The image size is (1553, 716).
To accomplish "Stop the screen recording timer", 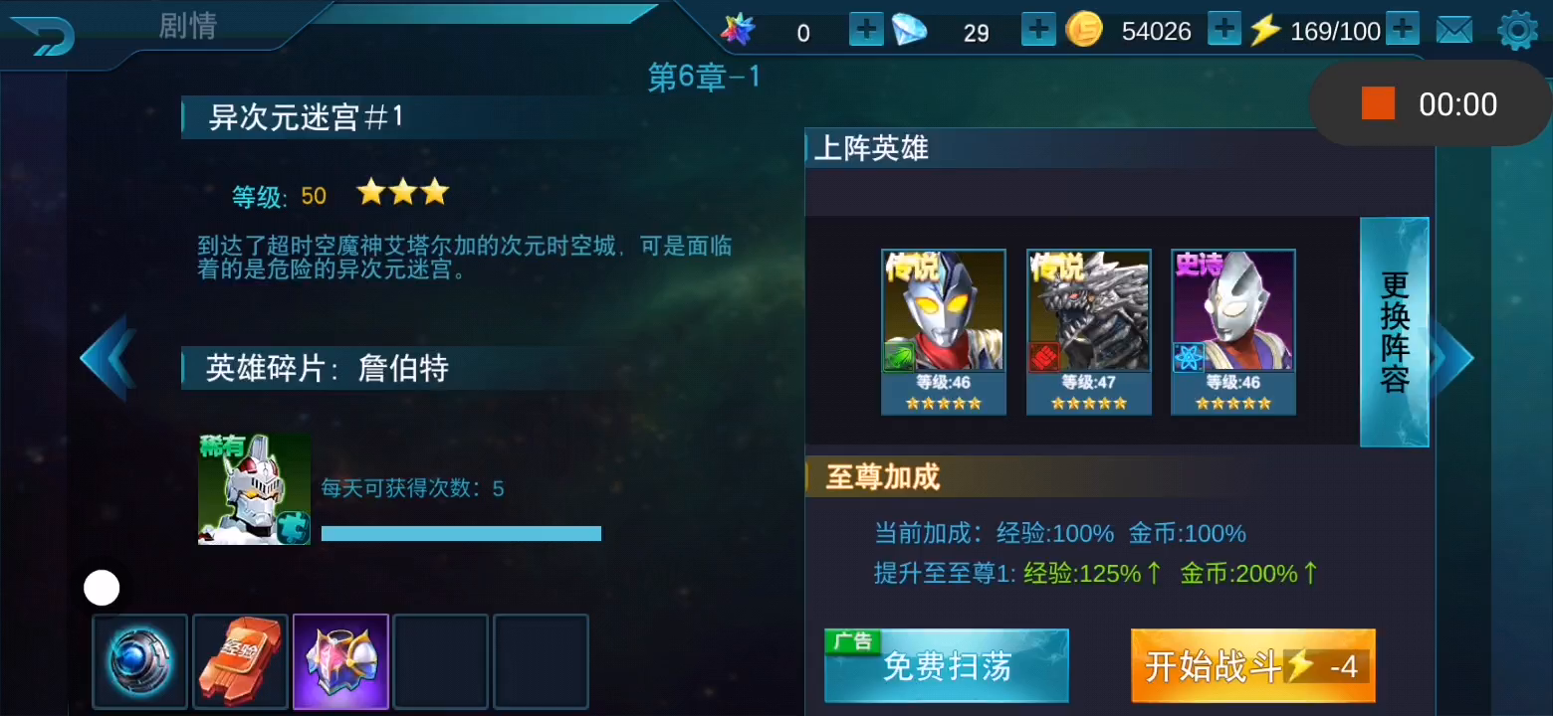I will [x=1379, y=103].
